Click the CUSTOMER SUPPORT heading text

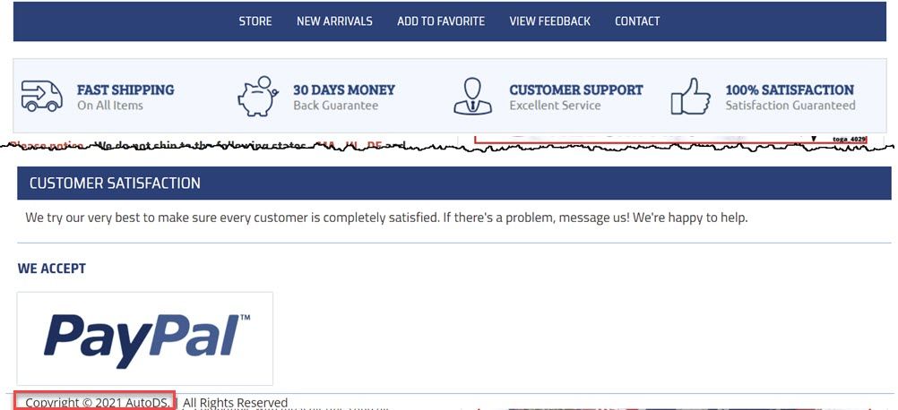click(x=576, y=90)
